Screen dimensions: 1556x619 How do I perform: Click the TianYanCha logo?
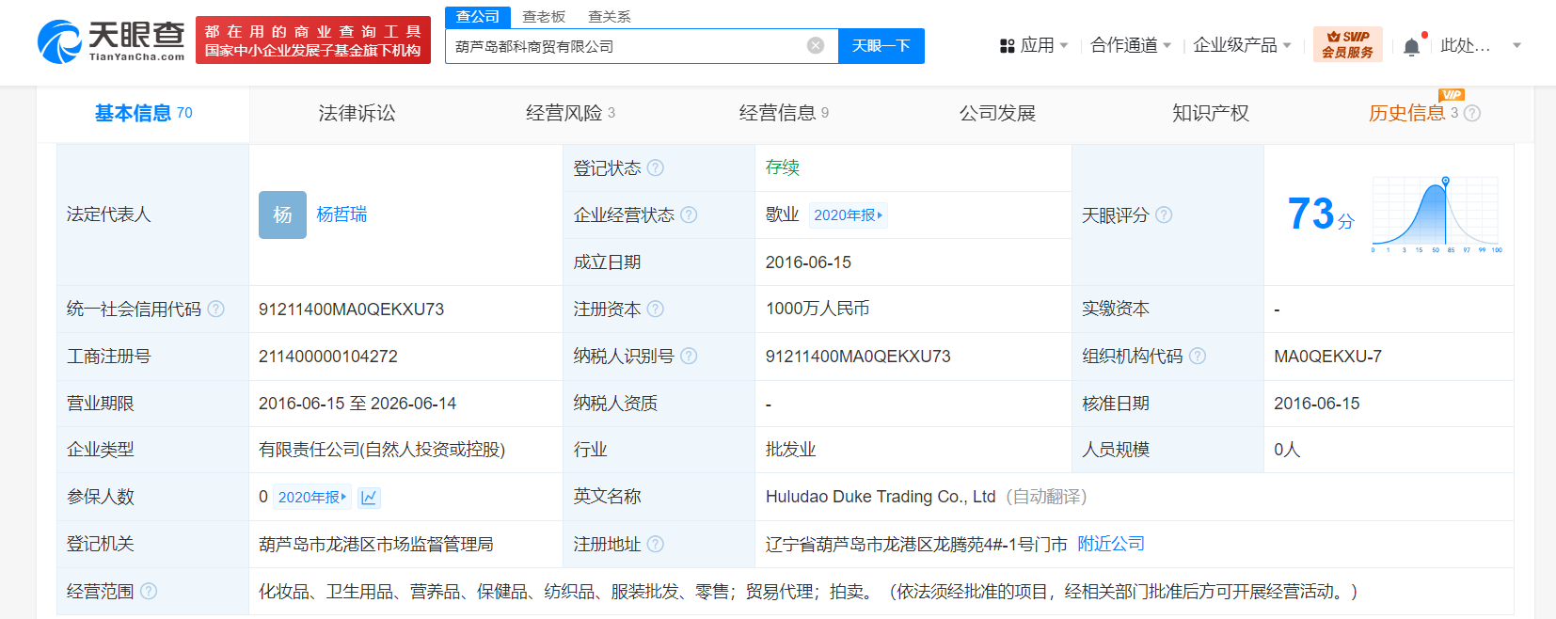coord(111,41)
